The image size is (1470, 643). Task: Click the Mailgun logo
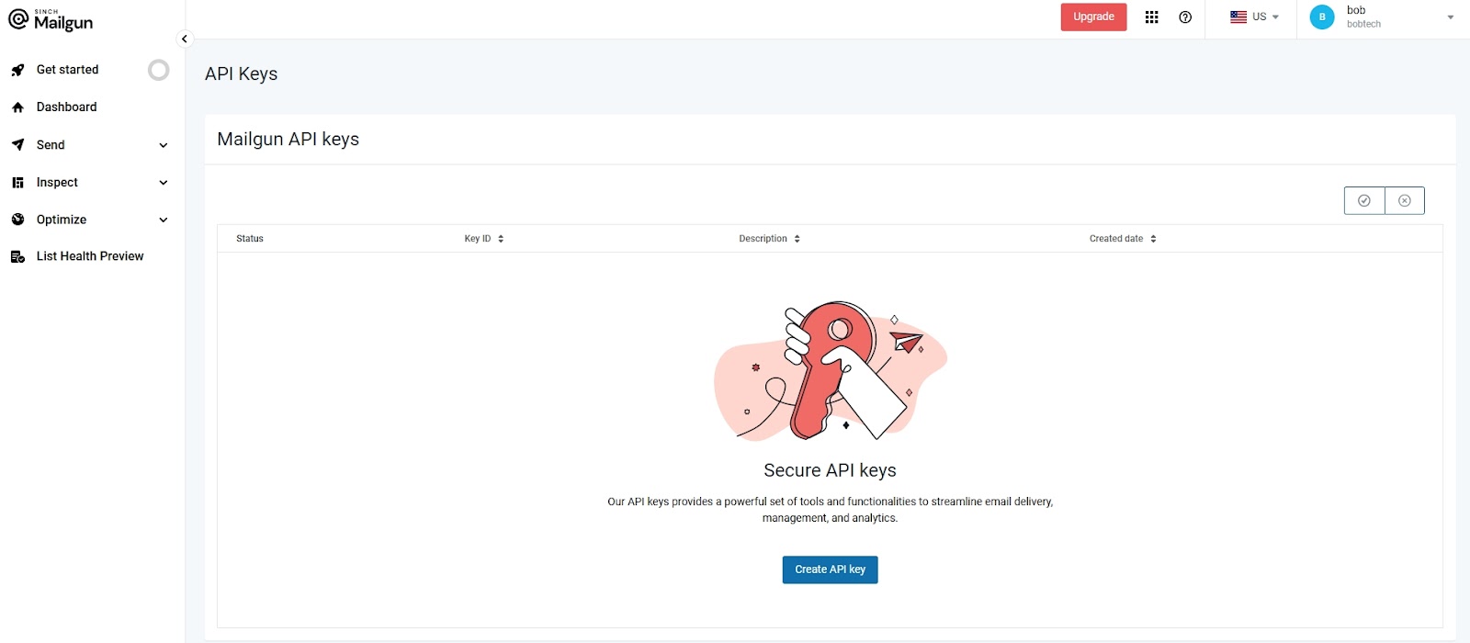(51, 20)
